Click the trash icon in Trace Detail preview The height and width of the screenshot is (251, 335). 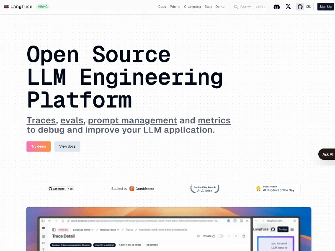pos(244,236)
